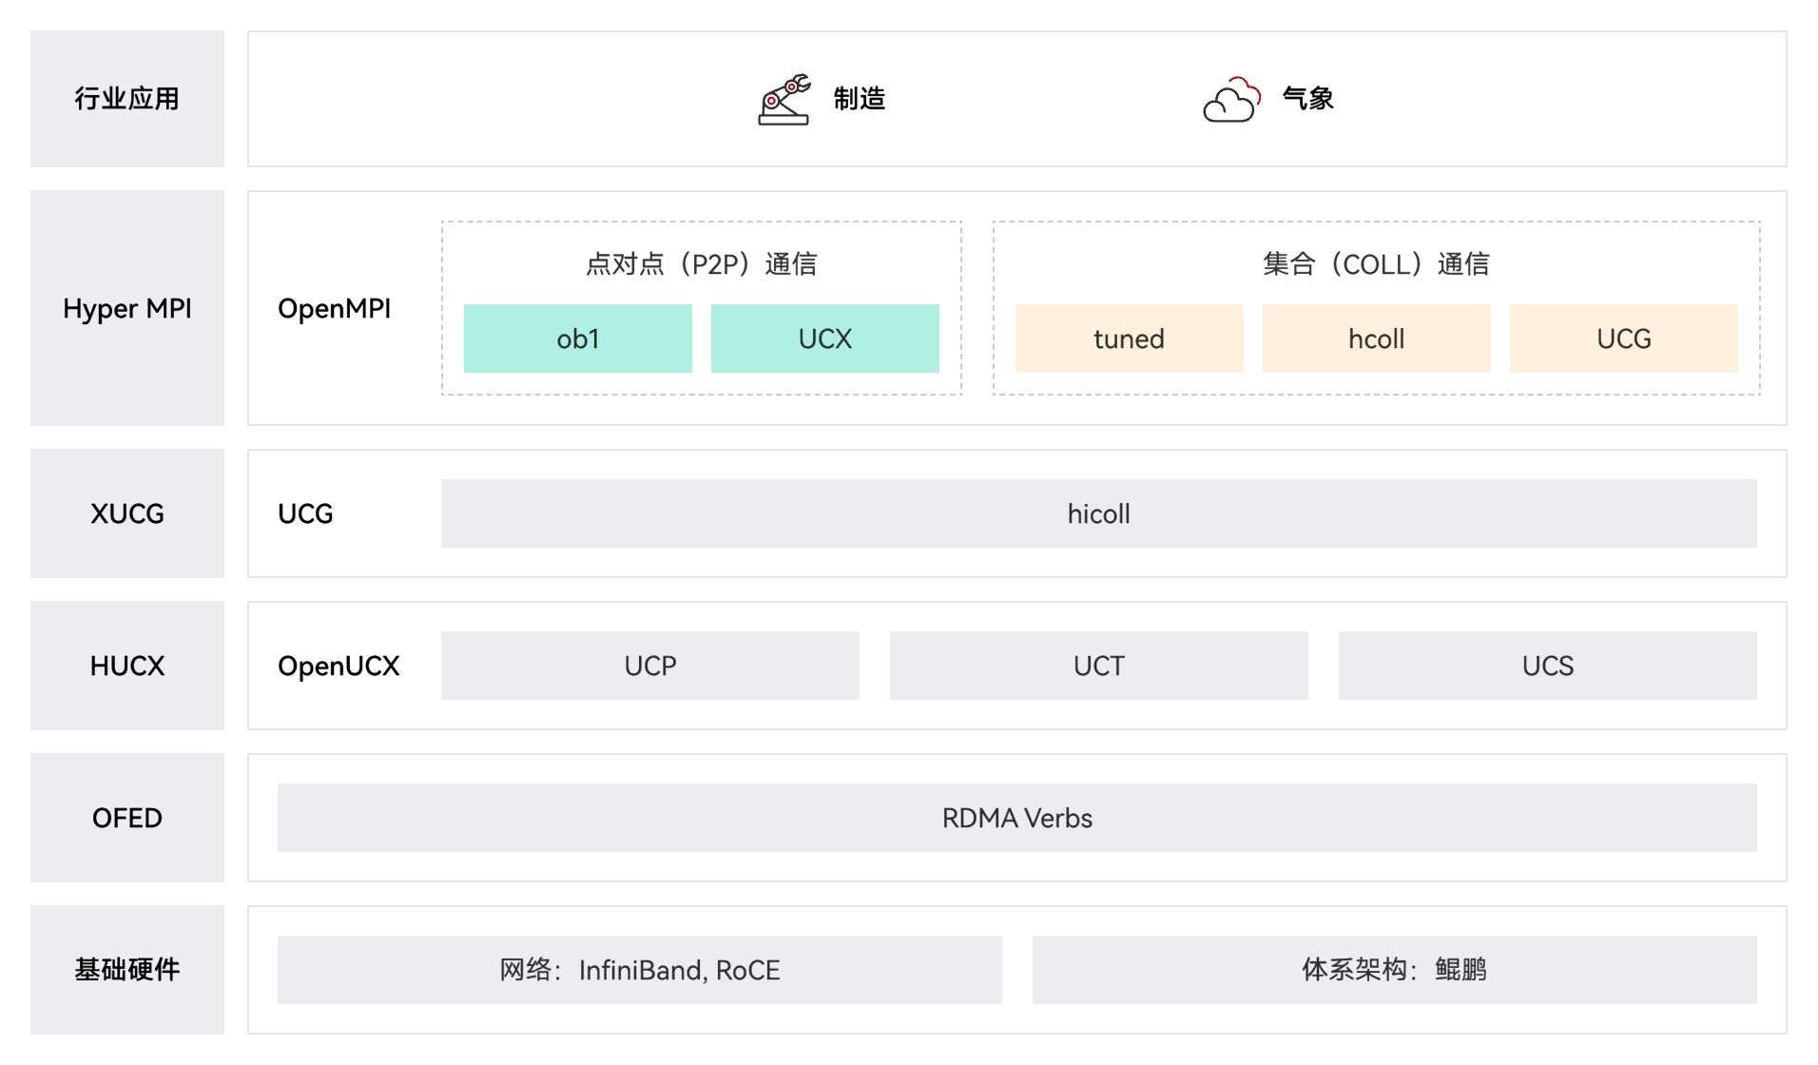Viewport: 1818px width, 1065px height.
Task: Click the cloud meteorology icon
Action: pyautogui.click(x=1231, y=99)
